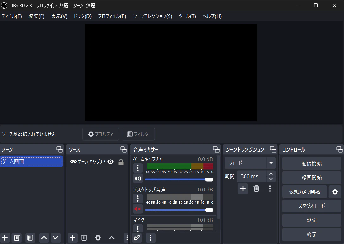Viewport: 344px width, 244px height.
Task: Click スタジオモード button
Action: click(311, 206)
